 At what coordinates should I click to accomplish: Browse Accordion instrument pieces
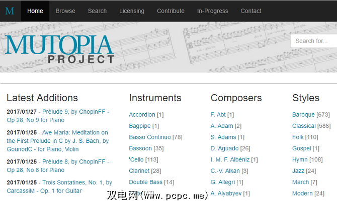[x=142, y=115]
